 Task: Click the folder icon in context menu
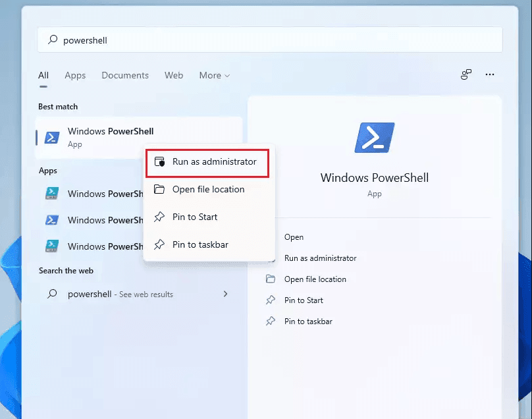tap(159, 189)
